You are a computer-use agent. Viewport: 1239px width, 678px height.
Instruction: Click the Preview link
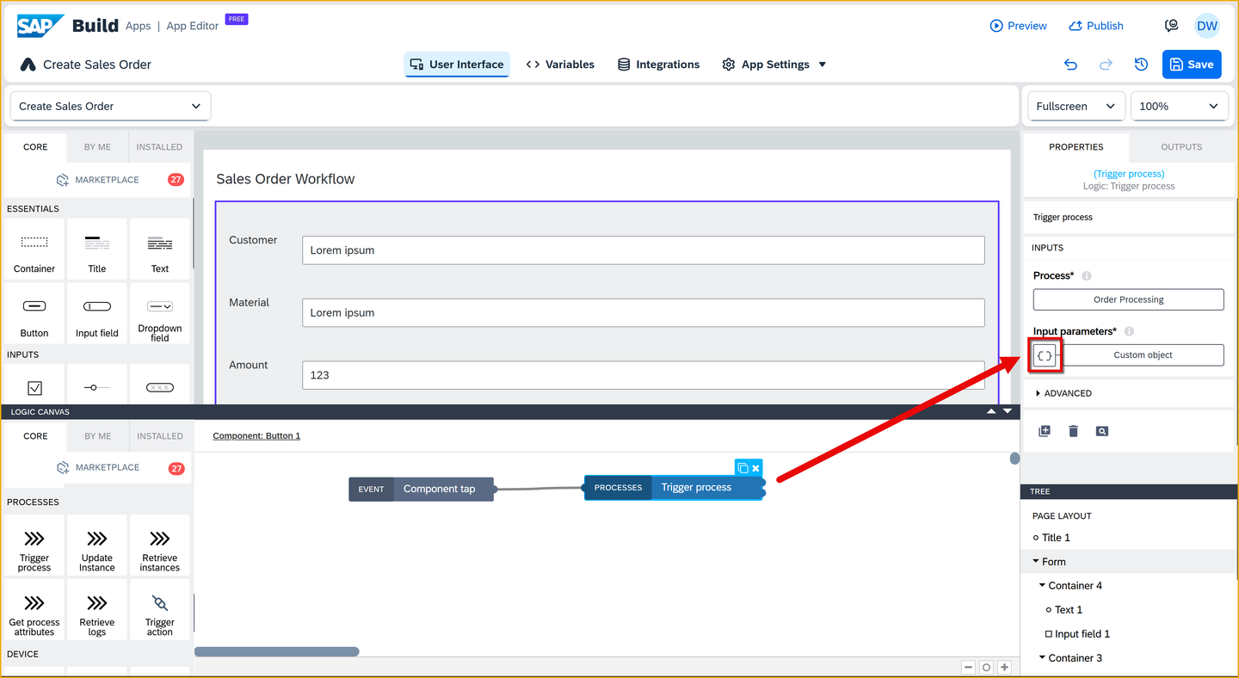point(1019,26)
